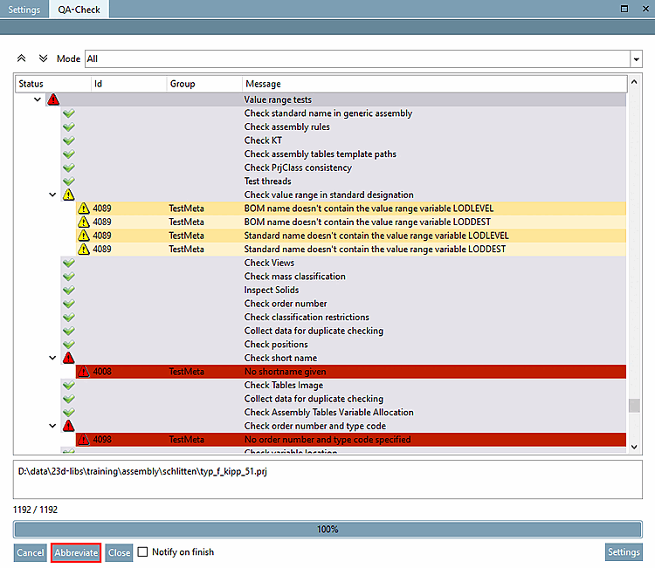Image resolution: width=655 pixels, height=568 pixels.
Task: Click the Cancel button
Action: 30,552
